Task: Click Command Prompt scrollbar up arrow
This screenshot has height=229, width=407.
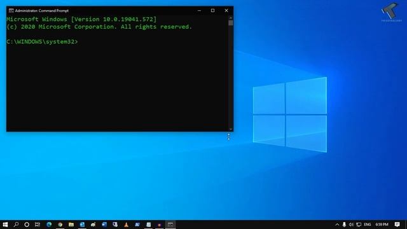Action: pos(231,18)
